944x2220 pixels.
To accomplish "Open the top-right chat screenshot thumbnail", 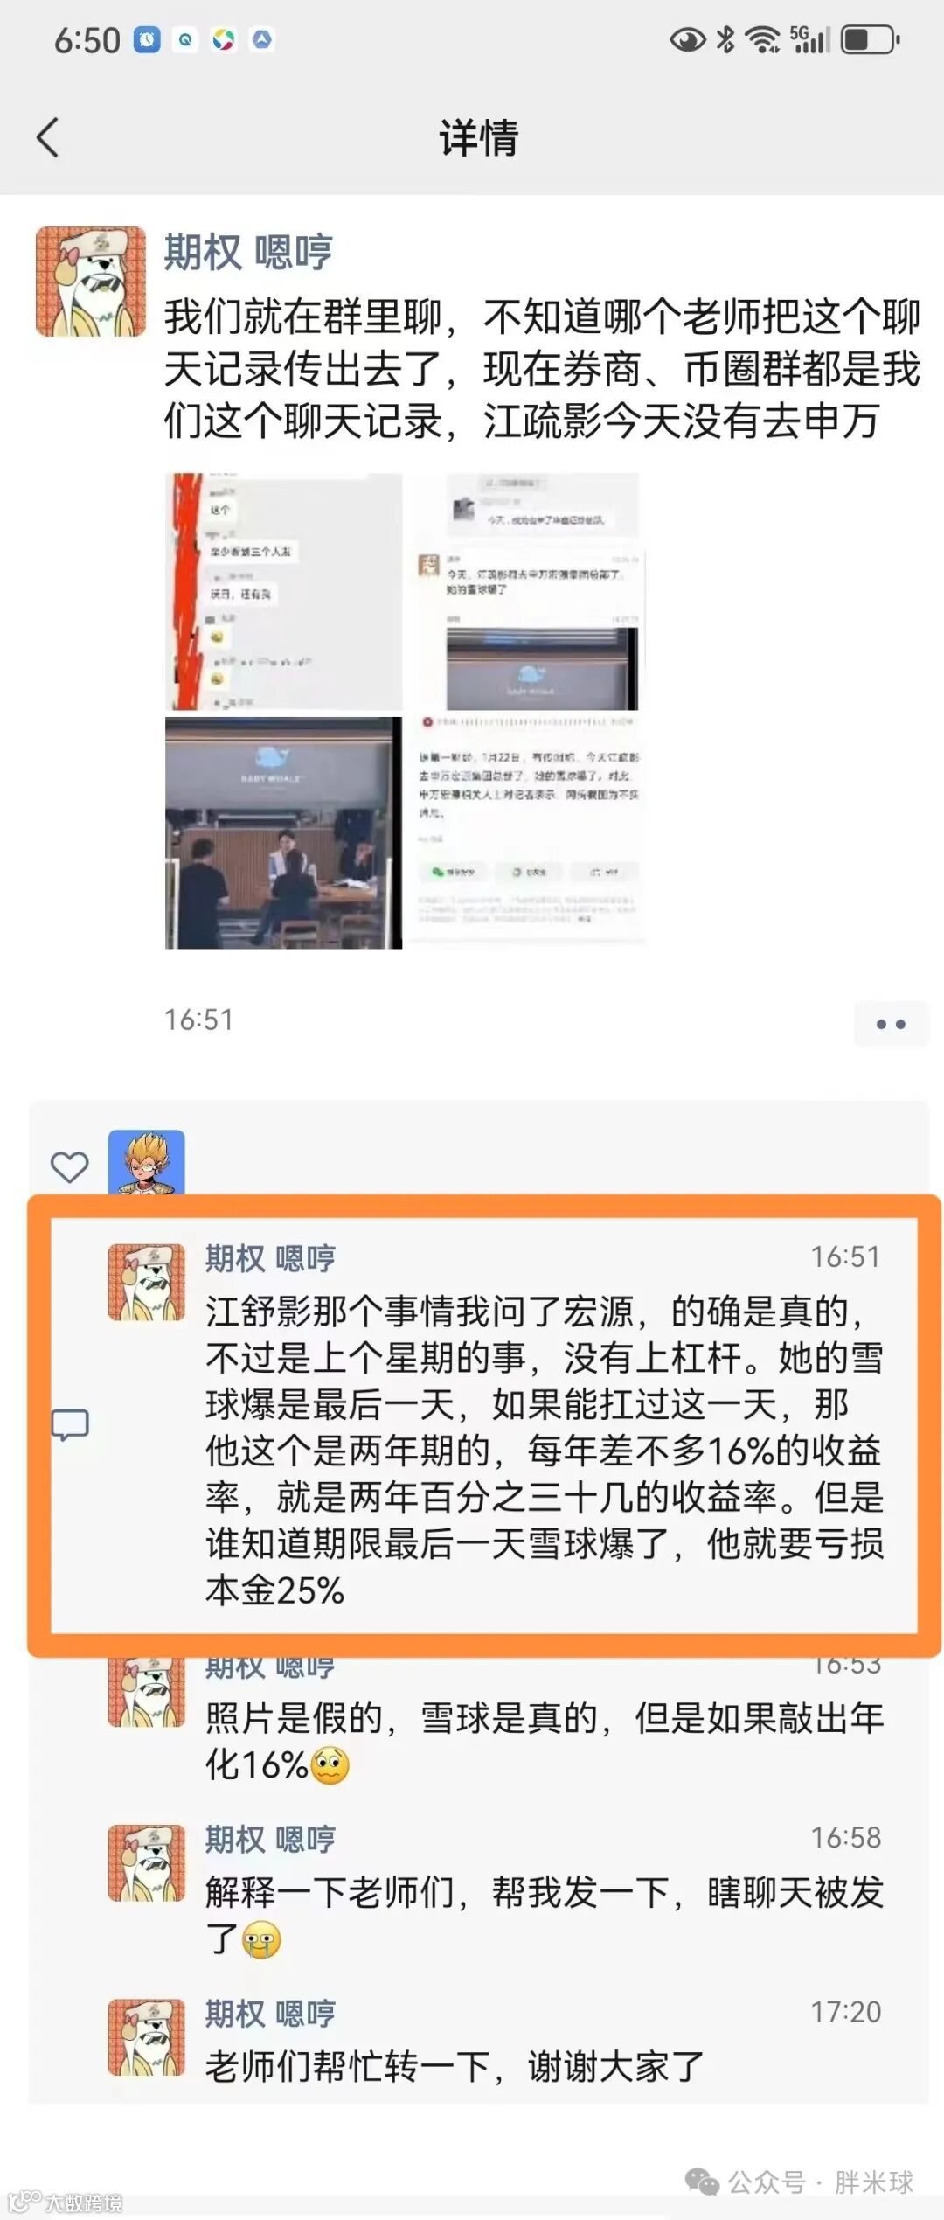I will (x=528, y=592).
